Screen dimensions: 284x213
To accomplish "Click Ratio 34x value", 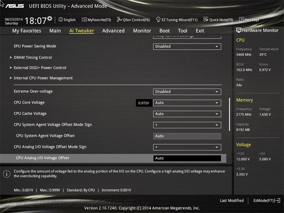I will click(x=239, y=85).
